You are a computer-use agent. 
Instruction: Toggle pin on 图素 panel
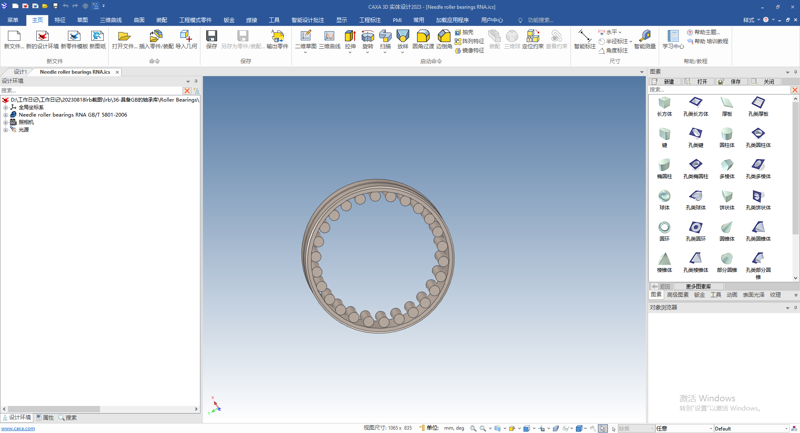pos(795,72)
